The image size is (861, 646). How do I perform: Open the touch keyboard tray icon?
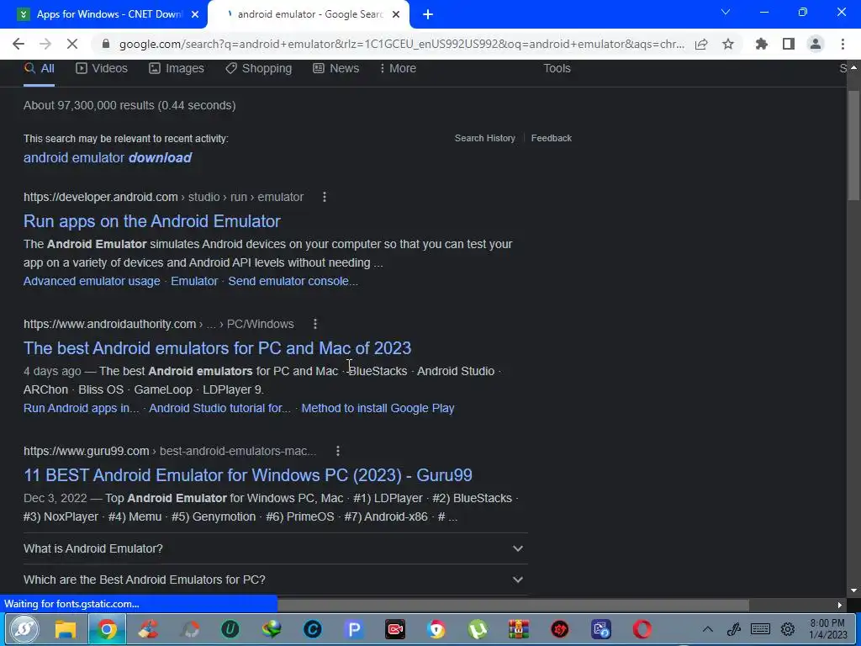(x=760, y=629)
